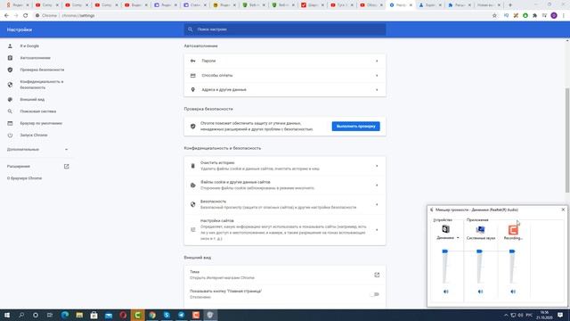Viewport: 570px width, 321px height.
Task: Click the Поиск настроек search field
Action: click(x=285, y=29)
